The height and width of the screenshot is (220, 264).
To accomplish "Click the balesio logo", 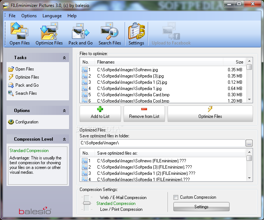I will [35, 211].
